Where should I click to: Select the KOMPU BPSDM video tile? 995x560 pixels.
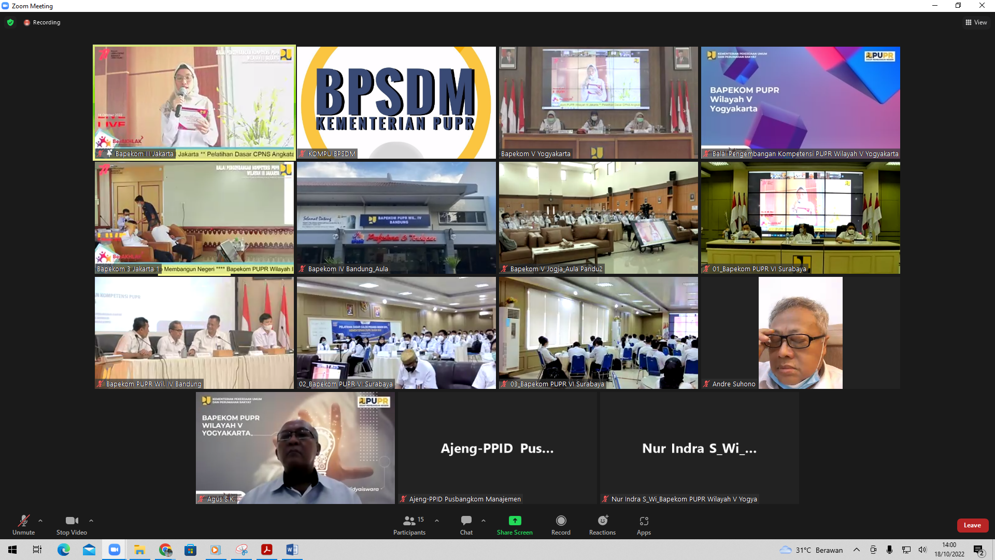396,103
